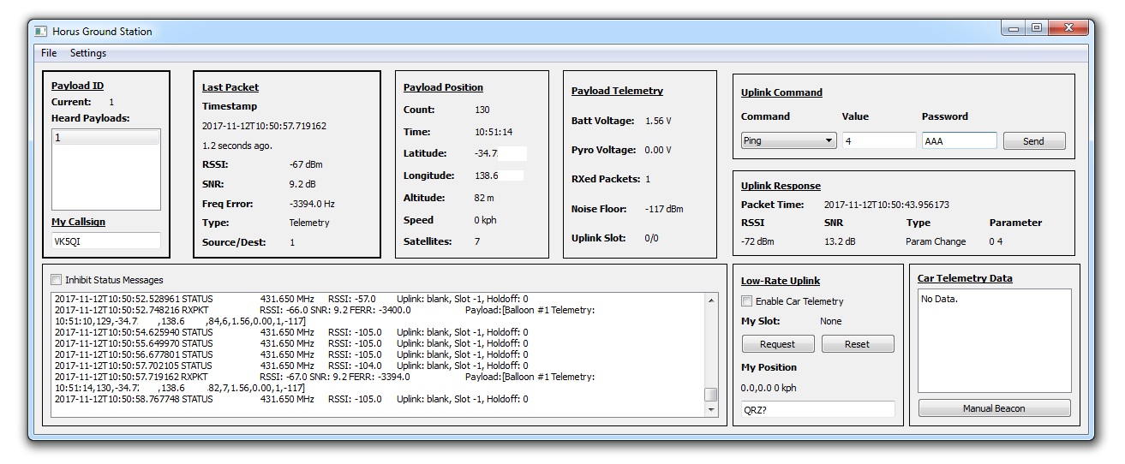This screenshot has height=464, width=1125.
Task: Open the File menu
Action: point(49,53)
